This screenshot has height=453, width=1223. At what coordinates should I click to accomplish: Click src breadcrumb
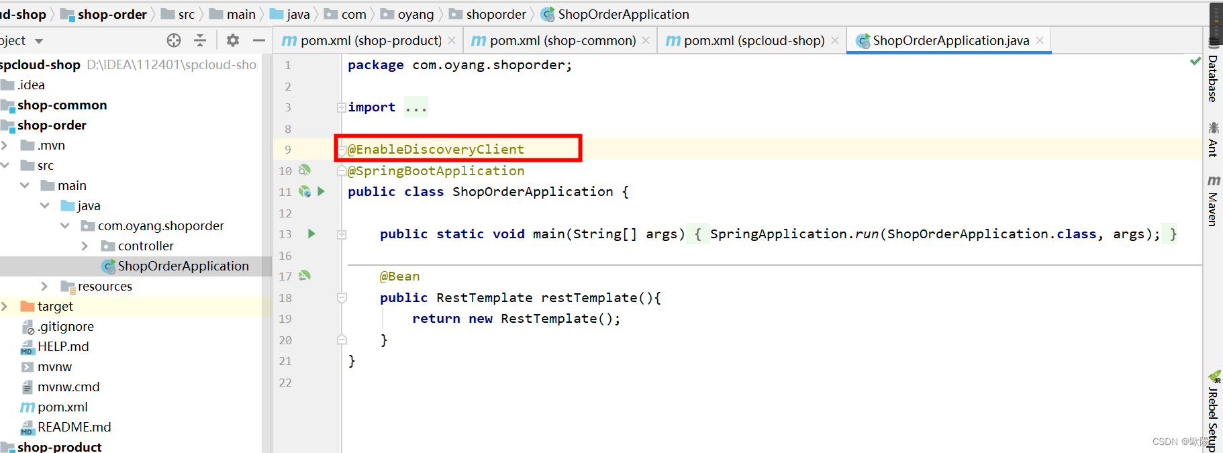(x=178, y=14)
